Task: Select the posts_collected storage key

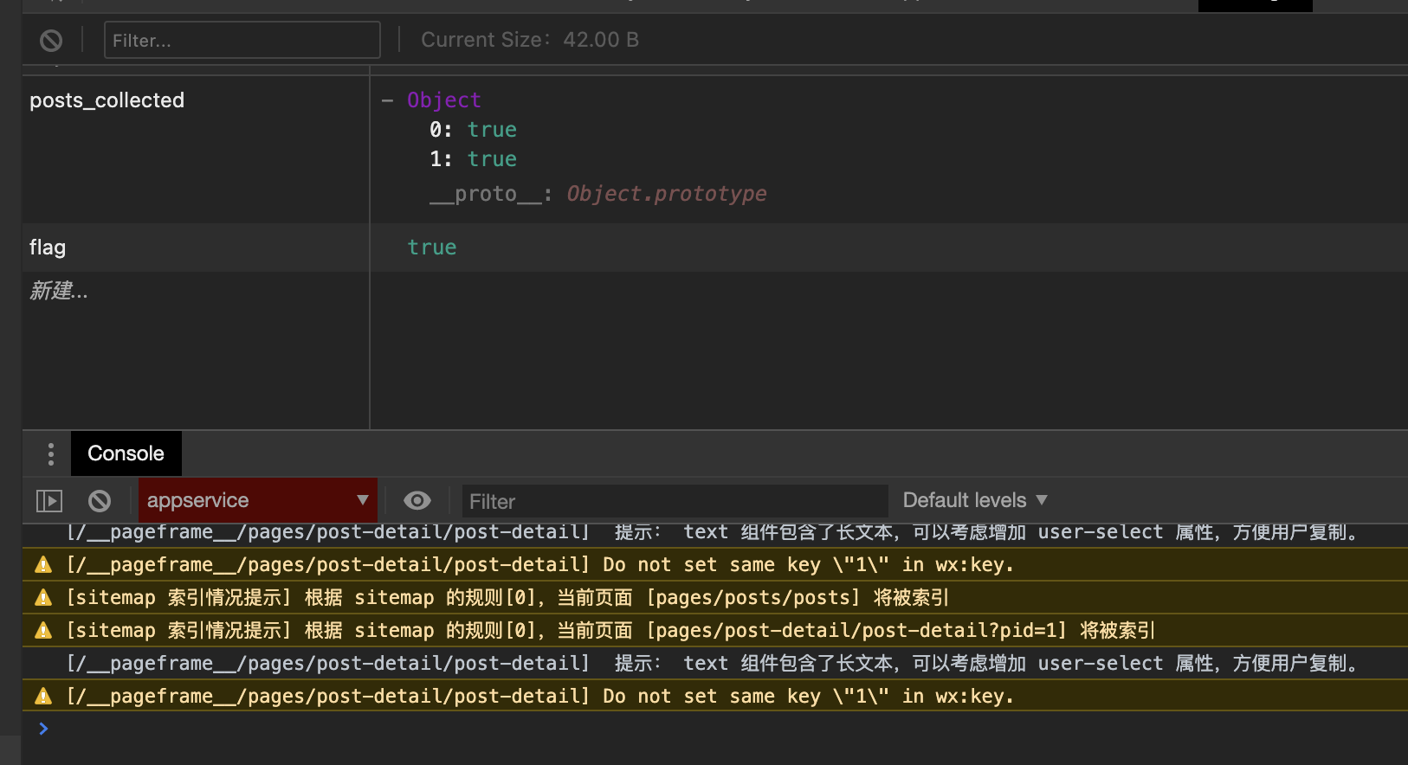Action: click(x=107, y=100)
